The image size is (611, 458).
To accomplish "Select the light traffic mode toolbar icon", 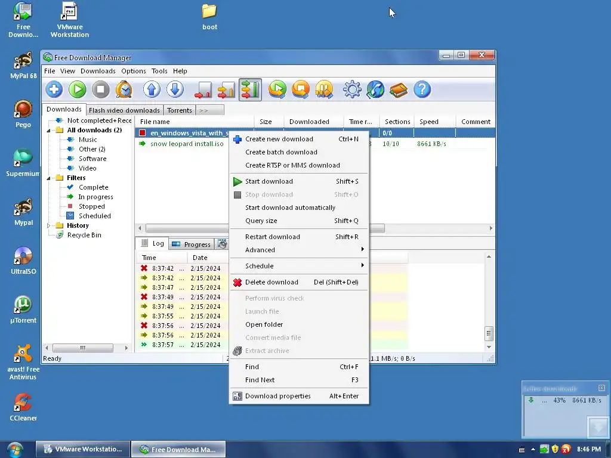I will tap(203, 90).
